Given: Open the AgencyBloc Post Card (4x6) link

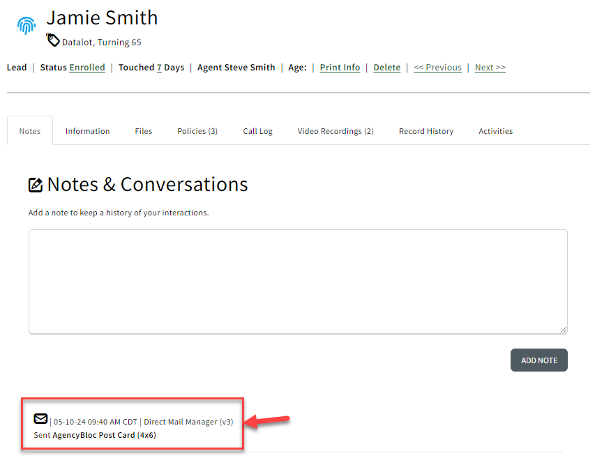Looking at the screenshot, I should pyautogui.click(x=105, y=434).
